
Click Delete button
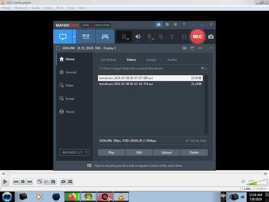194,153
